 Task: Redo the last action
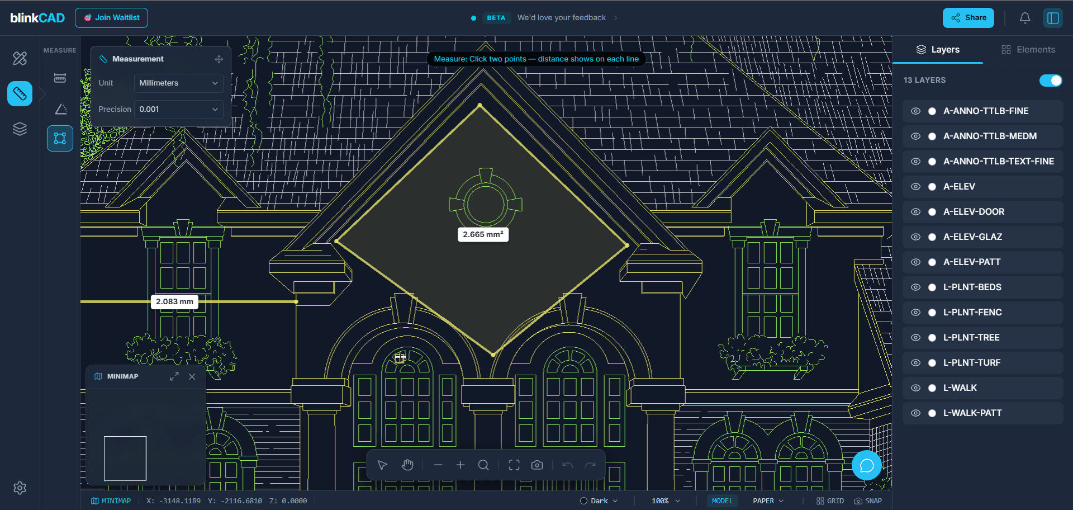590,465
